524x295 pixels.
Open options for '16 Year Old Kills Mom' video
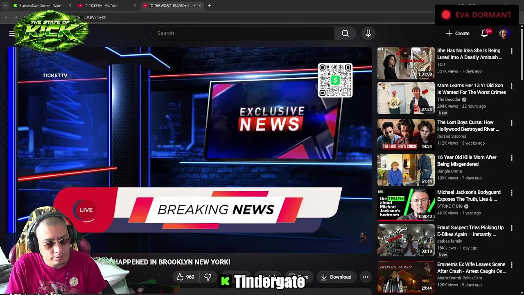point(511,158)
